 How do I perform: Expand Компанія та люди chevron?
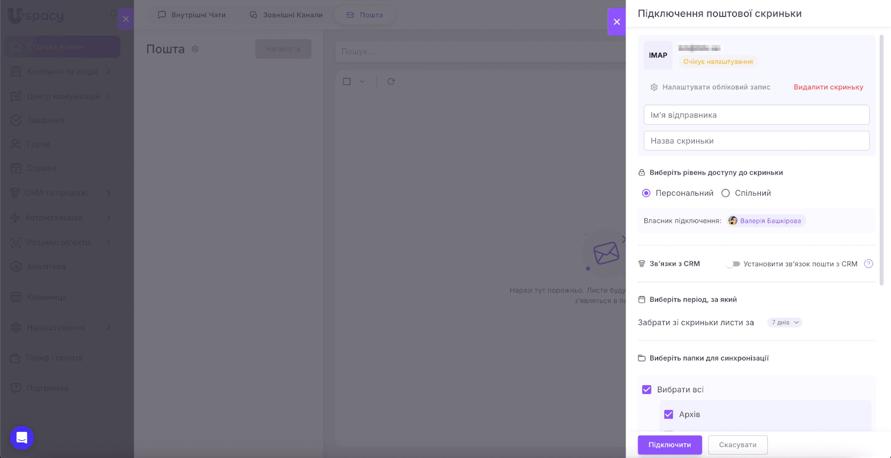point(109,71)
